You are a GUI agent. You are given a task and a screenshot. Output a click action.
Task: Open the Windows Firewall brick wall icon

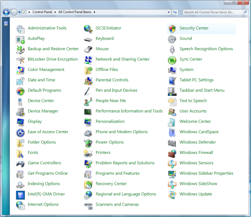[172, 153]
